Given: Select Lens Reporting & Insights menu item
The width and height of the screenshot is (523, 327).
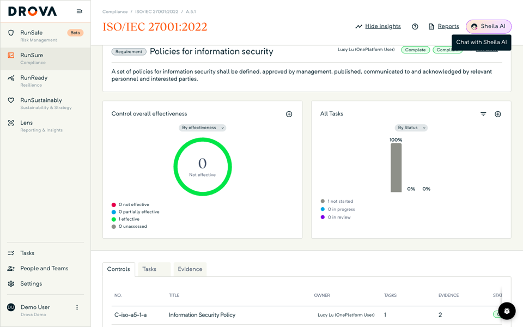Looking at the screenshot, I should (x=45, y=126).
